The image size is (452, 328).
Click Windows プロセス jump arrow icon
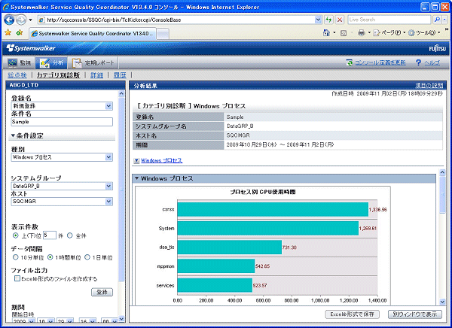[x=136, y=161]
